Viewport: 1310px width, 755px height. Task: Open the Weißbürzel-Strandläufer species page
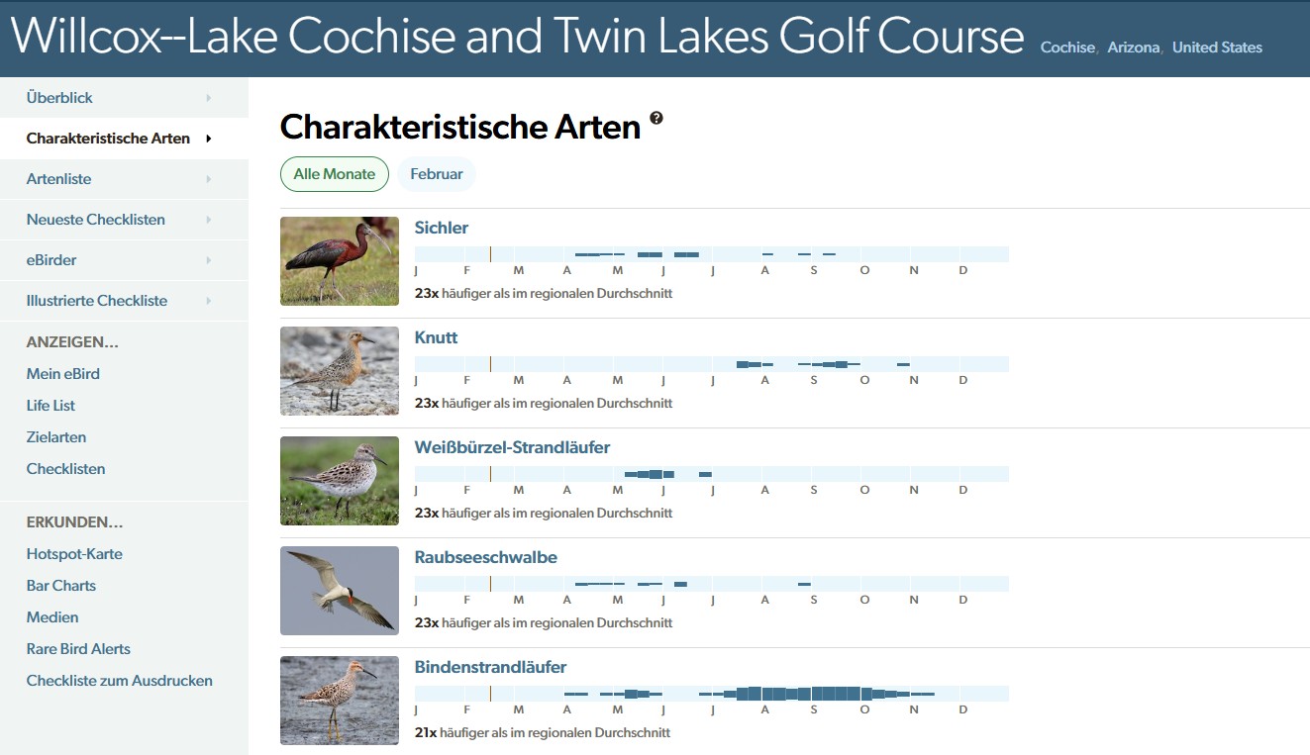(x=512, y=447)
